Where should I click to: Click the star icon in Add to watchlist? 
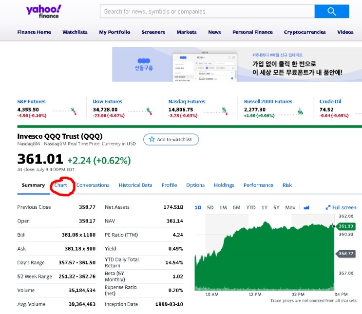point(152,139)
